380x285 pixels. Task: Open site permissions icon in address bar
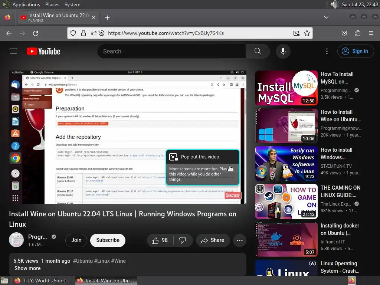coord(94,33)
